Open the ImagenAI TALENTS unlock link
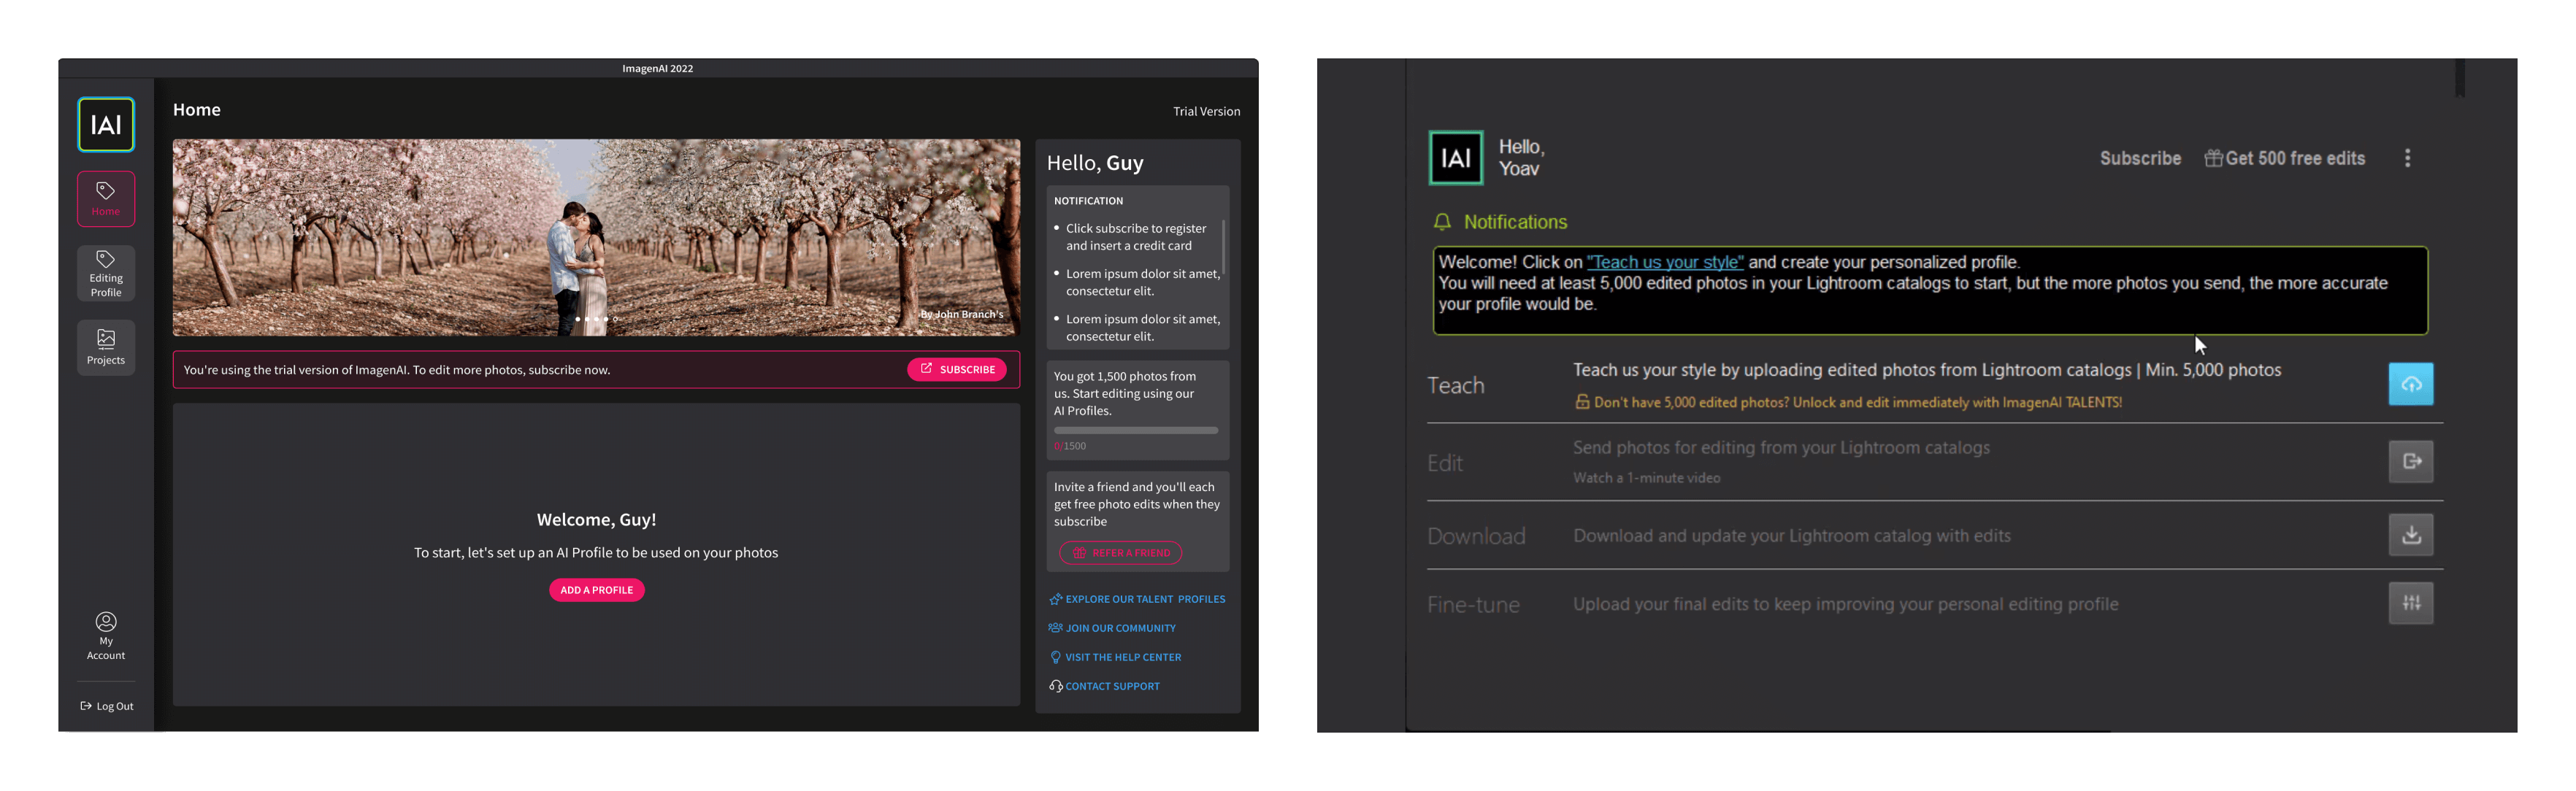This screenshot has width=2576, height=791. tap(1857, 403)
